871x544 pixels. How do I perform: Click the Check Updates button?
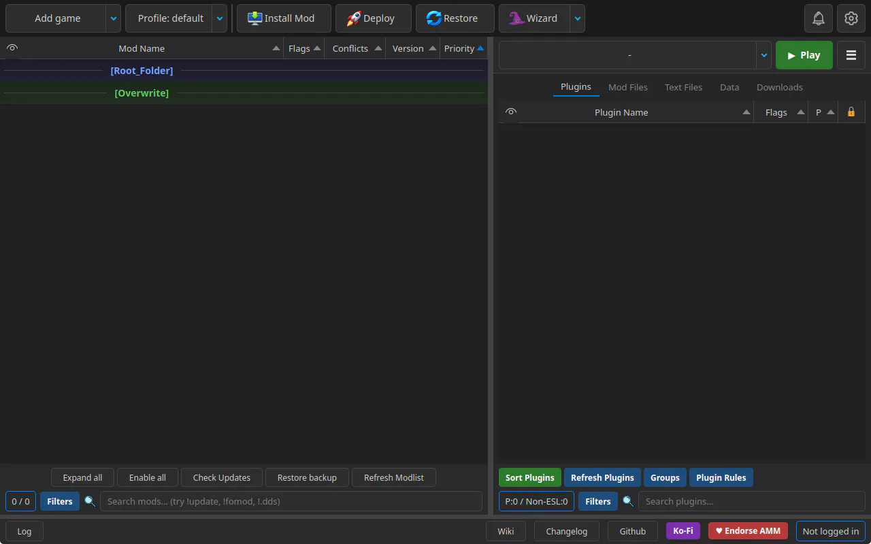[x=222, y=477]
